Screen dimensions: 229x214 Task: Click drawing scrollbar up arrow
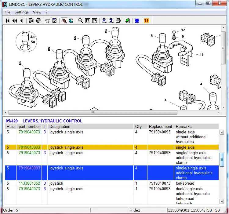coord(224,28)
